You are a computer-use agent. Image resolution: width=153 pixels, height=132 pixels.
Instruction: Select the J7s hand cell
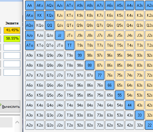click(x=100, y=35)
